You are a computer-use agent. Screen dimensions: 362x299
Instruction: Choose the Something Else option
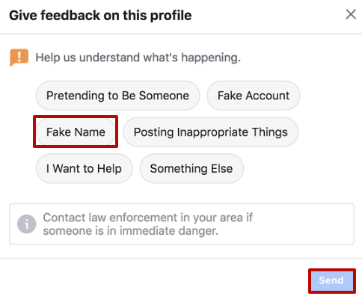click(x=191, y=168)
